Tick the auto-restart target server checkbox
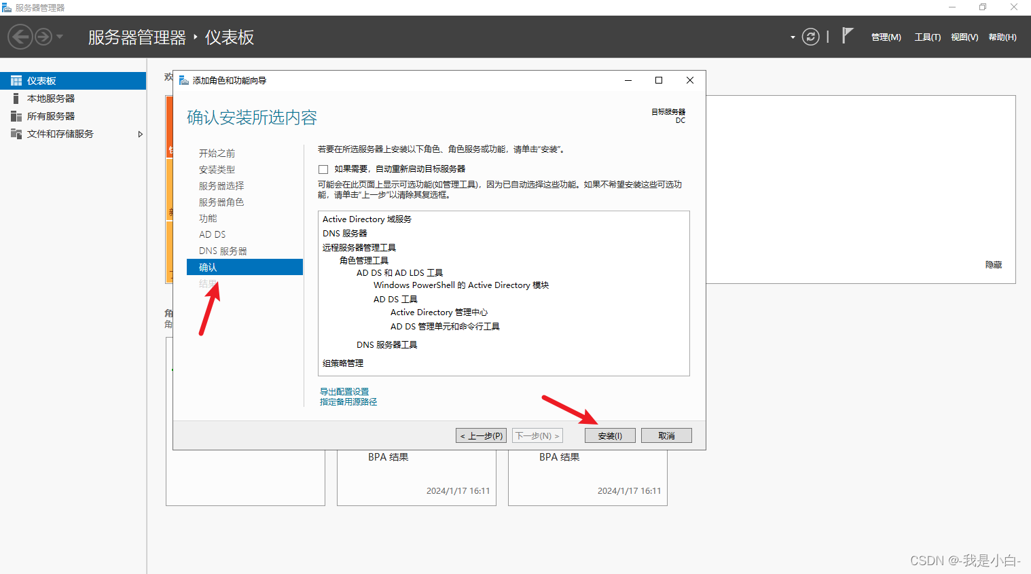This screenshot has width=1031, height=574. click(323, 169)
